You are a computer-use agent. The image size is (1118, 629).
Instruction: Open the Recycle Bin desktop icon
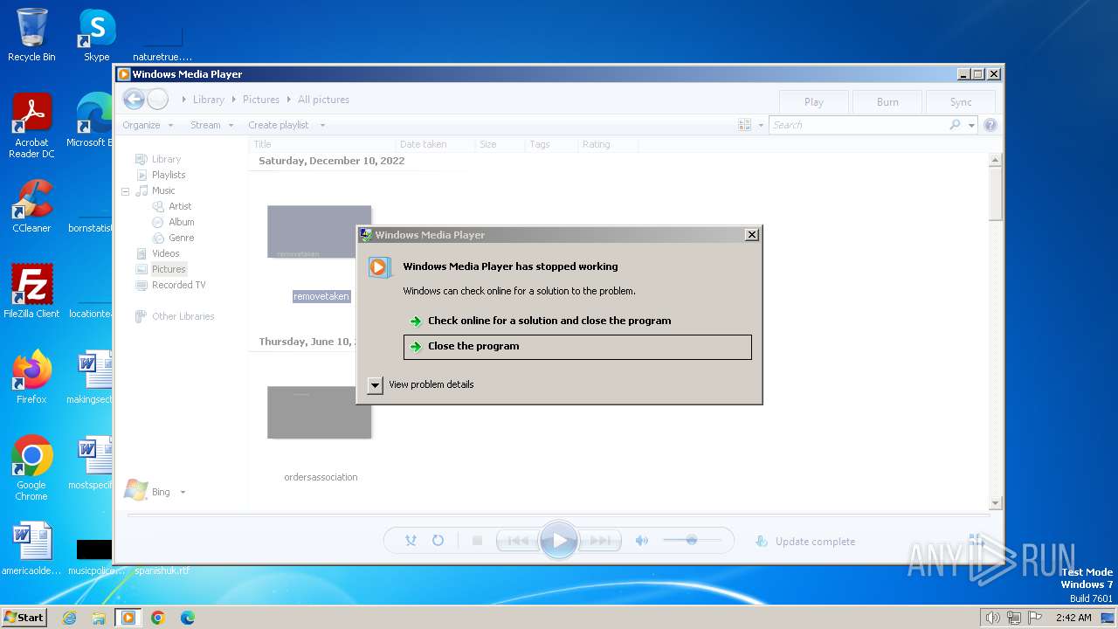[31, 35]
